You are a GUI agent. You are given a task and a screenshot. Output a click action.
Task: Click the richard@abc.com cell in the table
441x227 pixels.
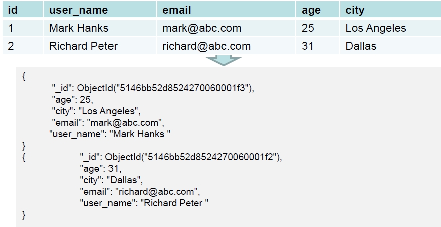pyautogui.click(x=206, y=46)
